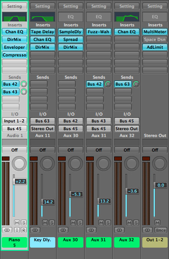Select Bus 42 send on Piano strip
Viewport: 169px width, 259px height.
(x=10, y=84)
